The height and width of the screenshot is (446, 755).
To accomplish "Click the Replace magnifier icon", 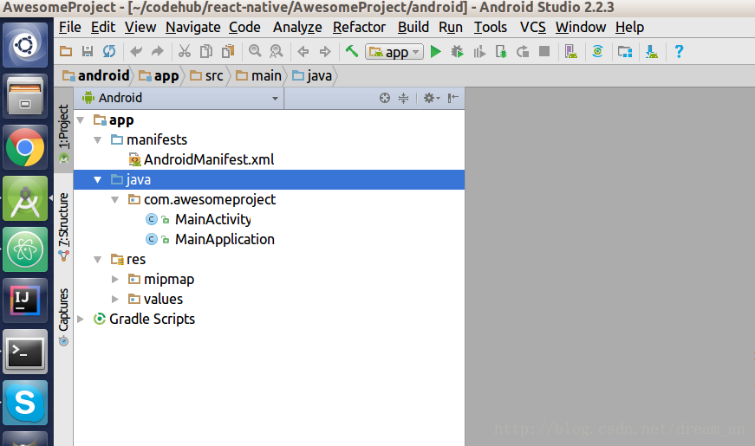I will 276,51.
